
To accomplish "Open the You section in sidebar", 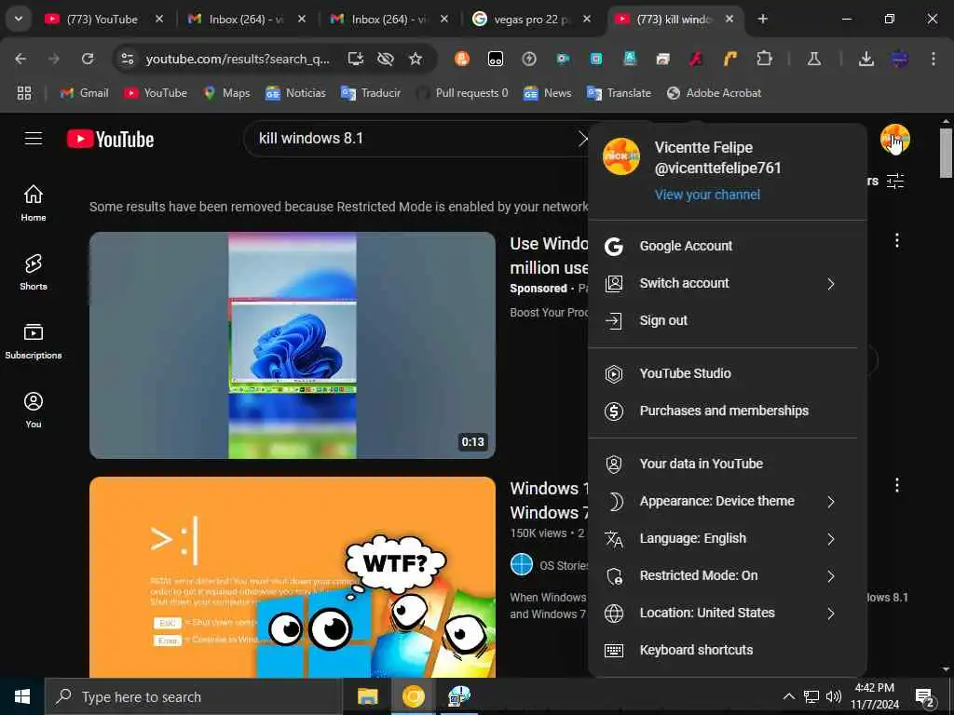I will click(x=34, y=410).
